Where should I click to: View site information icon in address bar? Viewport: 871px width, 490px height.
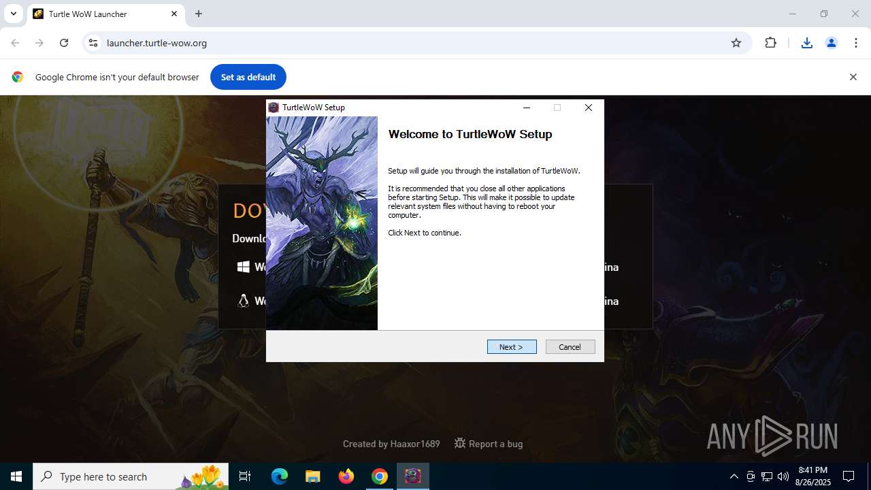point(93,43)
